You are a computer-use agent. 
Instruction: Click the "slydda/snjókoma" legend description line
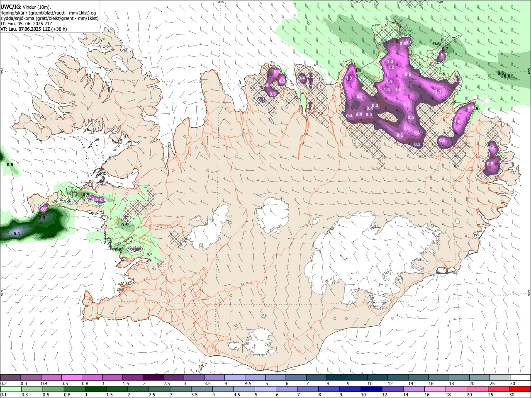tap(49, 18)
